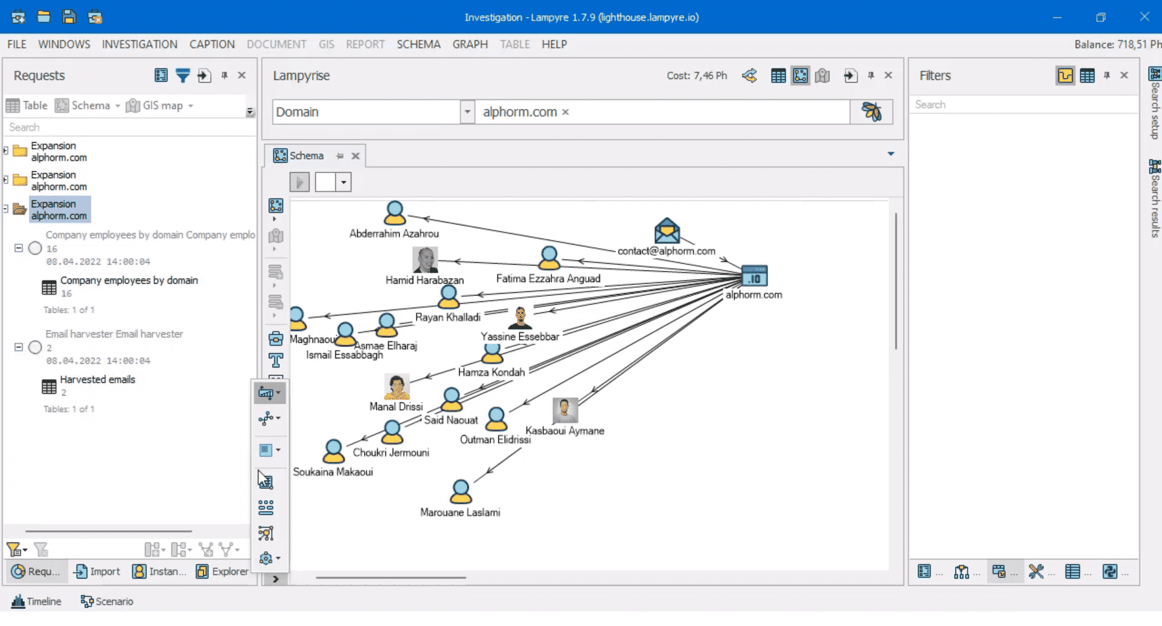Open the color box dropdown in schema toolbar
The image size is (1162, 626).
tap(344, 182)
